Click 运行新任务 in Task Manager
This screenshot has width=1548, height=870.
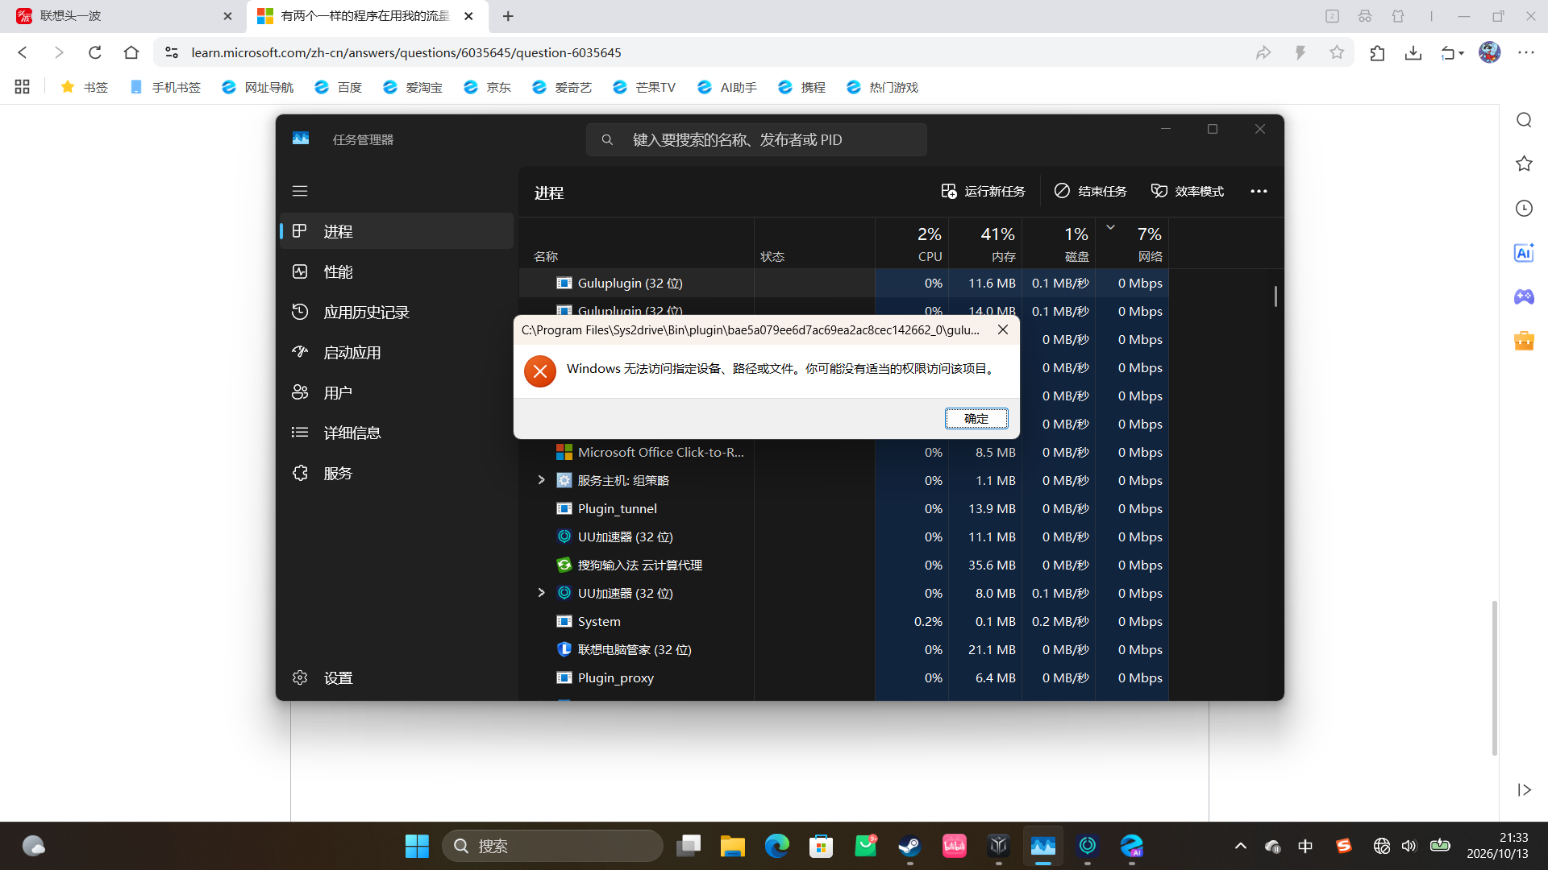point(983,191)
